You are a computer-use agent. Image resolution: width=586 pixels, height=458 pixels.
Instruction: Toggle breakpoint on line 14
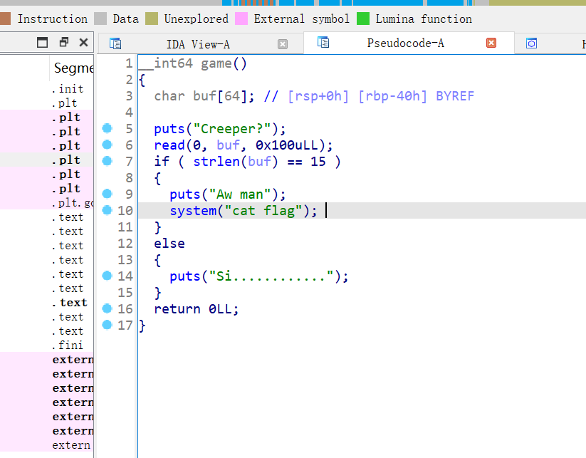[108, 276]
